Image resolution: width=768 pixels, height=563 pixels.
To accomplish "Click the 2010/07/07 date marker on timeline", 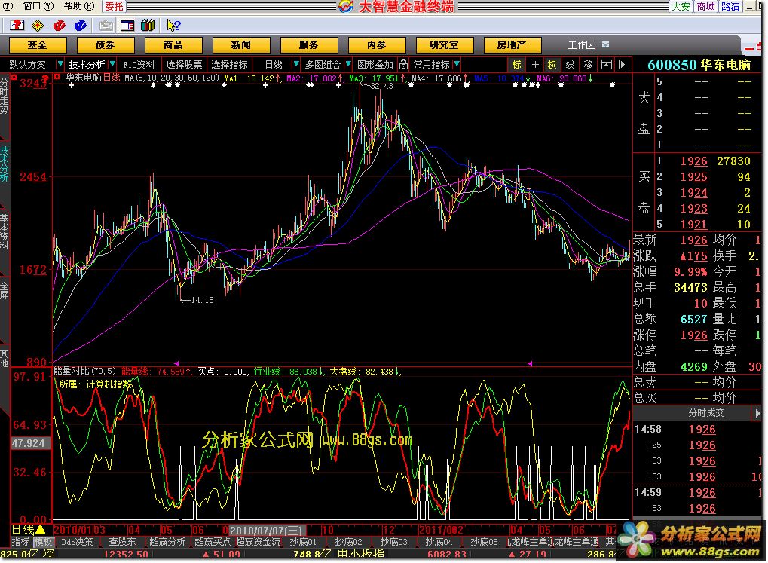I will tap(267, 530).
